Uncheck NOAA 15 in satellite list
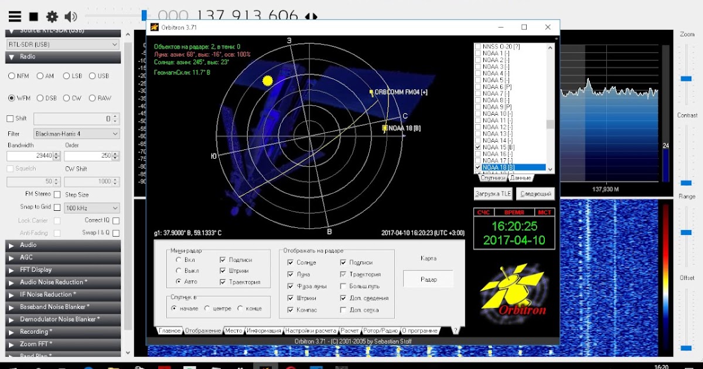This screenshot has width=703, height=369. click(x=478, y=148)
